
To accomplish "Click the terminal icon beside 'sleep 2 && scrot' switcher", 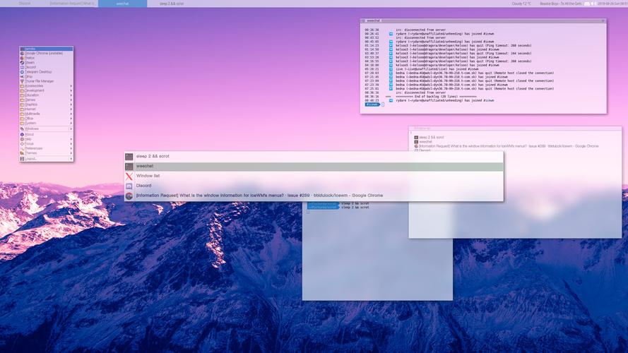I will coord(129,157).
